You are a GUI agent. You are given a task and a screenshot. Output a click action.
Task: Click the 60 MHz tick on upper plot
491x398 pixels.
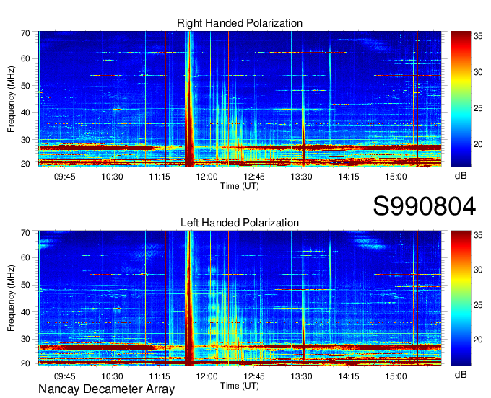[x=25, y=59]
